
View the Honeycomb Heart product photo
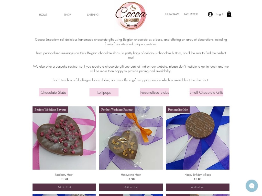coord(131,138)
